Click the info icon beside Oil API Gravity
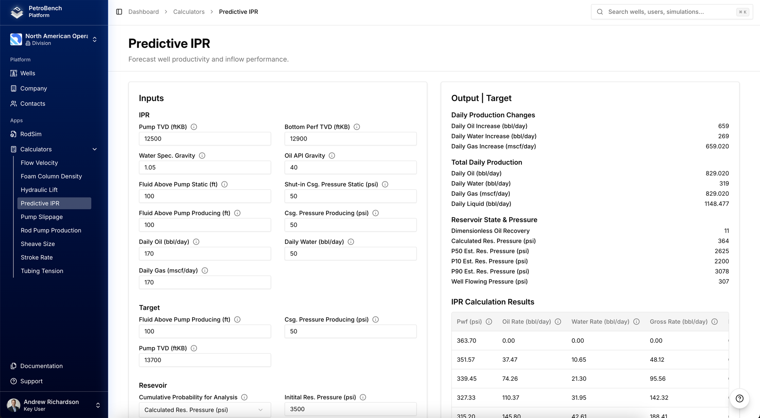760x418 pixels. point(332,155)
